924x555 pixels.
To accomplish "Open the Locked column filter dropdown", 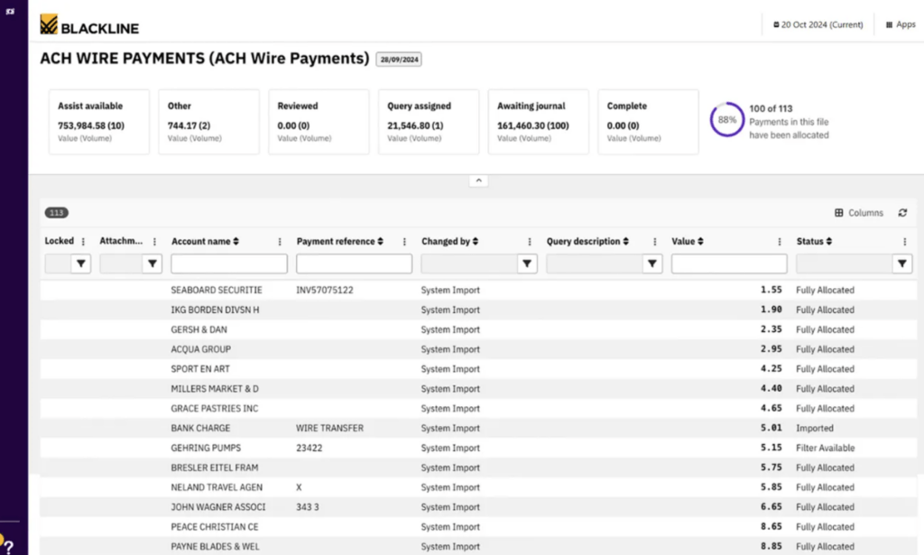I will coord(80,264).
